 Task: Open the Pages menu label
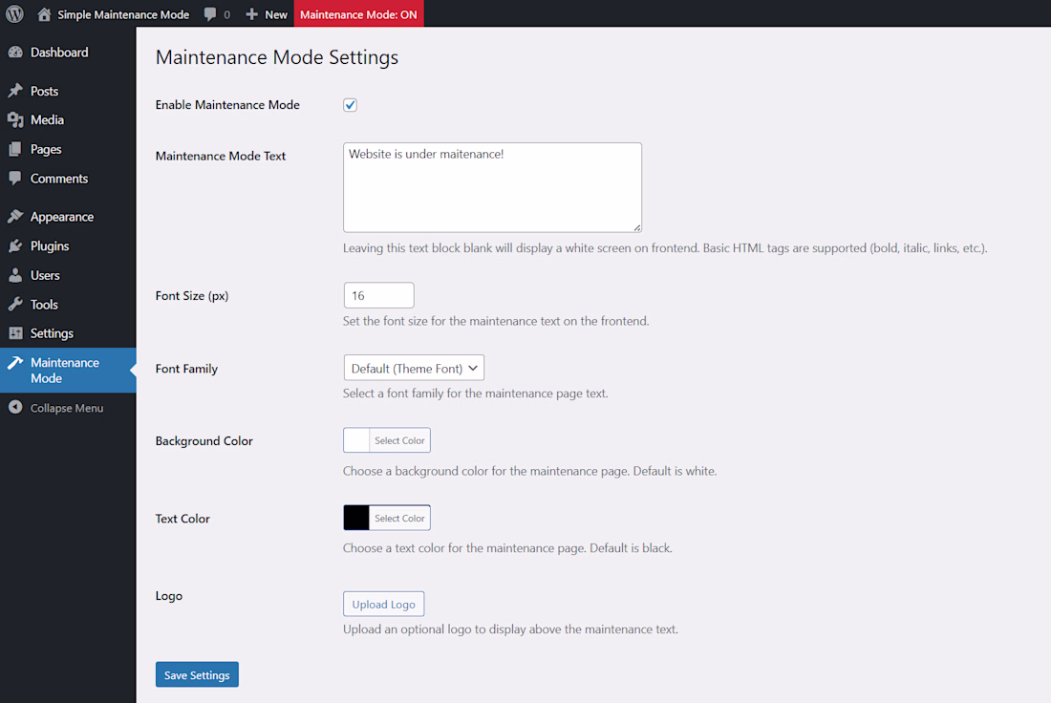tap(46, 149)
